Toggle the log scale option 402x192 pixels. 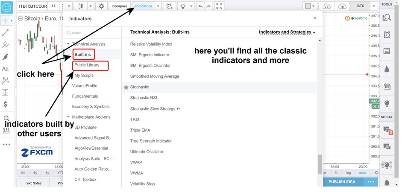point(349,173)
